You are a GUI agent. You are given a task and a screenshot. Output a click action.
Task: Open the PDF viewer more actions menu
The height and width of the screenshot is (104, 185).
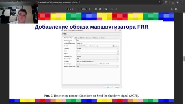pos(181,9)
